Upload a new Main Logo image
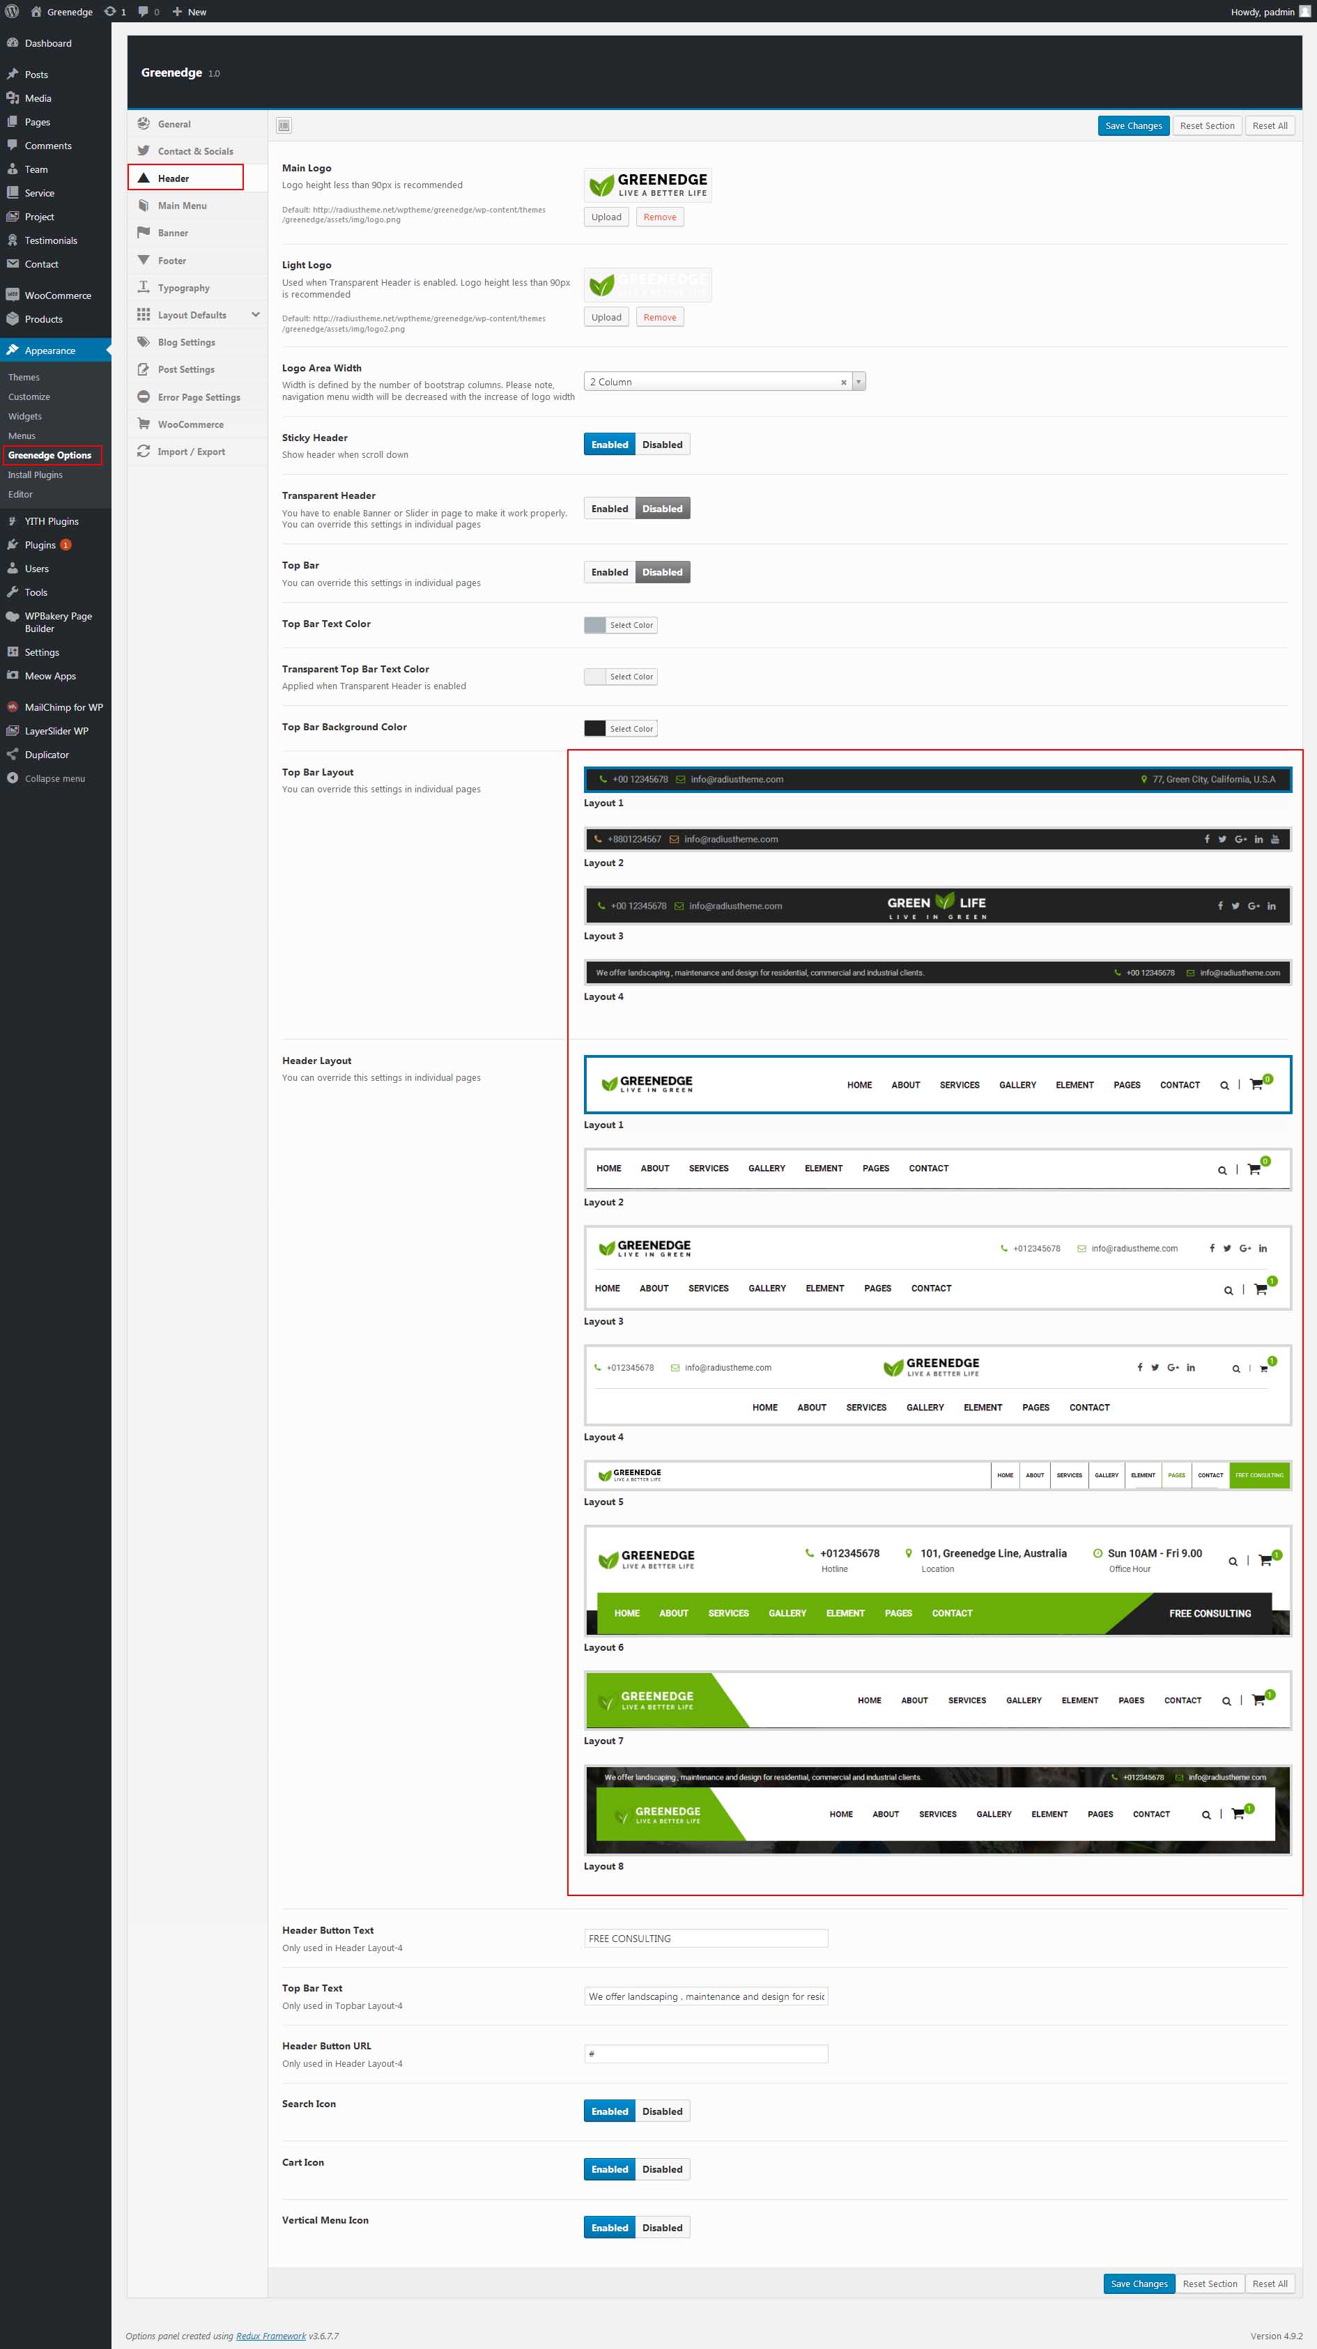 point(606,217)
